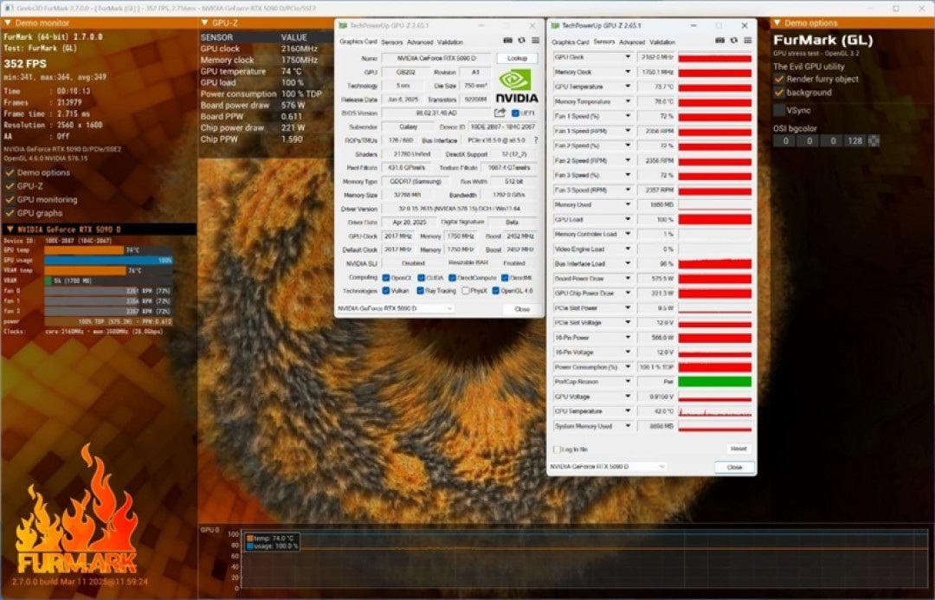Click the GPU 0 temperature graph at bottom

584,561
